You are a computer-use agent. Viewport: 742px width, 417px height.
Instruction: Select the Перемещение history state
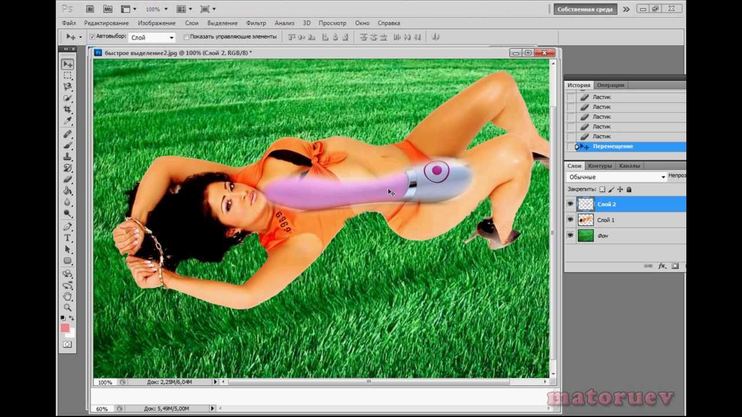[x=626, y=147]
